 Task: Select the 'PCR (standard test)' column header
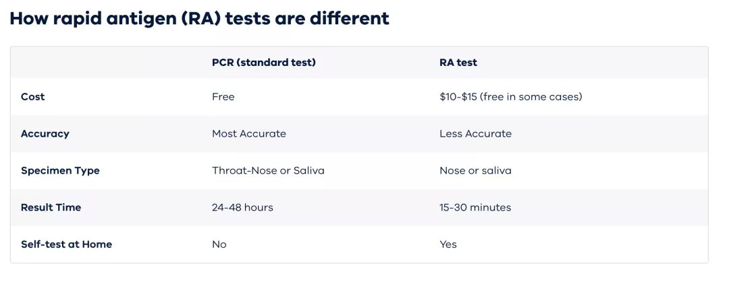pyautogui.click(x=264, y=62)
